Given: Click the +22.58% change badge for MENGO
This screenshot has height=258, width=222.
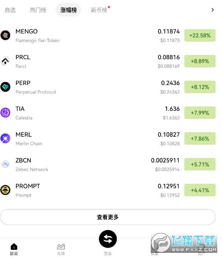Looking at the screenshot, I should 200,35.
